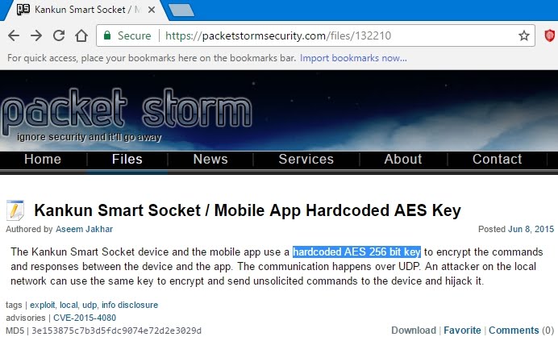Click the green padlock Secure icon
Image resolution: width=558 pixels, height=341 pixels.
pos(106,35)
